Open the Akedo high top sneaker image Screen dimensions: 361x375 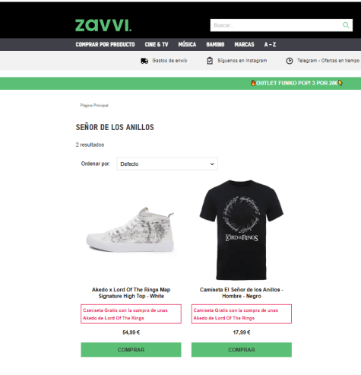[131, 230]
